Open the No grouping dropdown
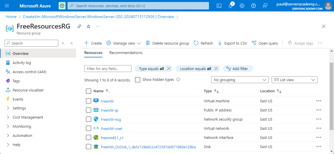This screenshot has width=334, height=154. [x=240, y=80]
